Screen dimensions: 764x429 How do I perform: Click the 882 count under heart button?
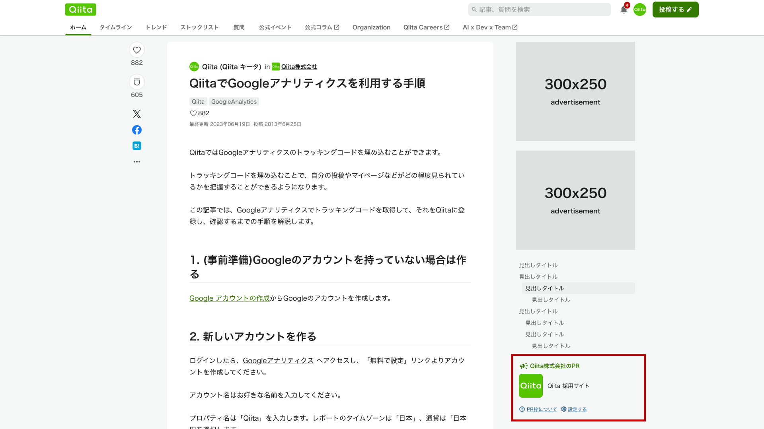click(137, 63)
